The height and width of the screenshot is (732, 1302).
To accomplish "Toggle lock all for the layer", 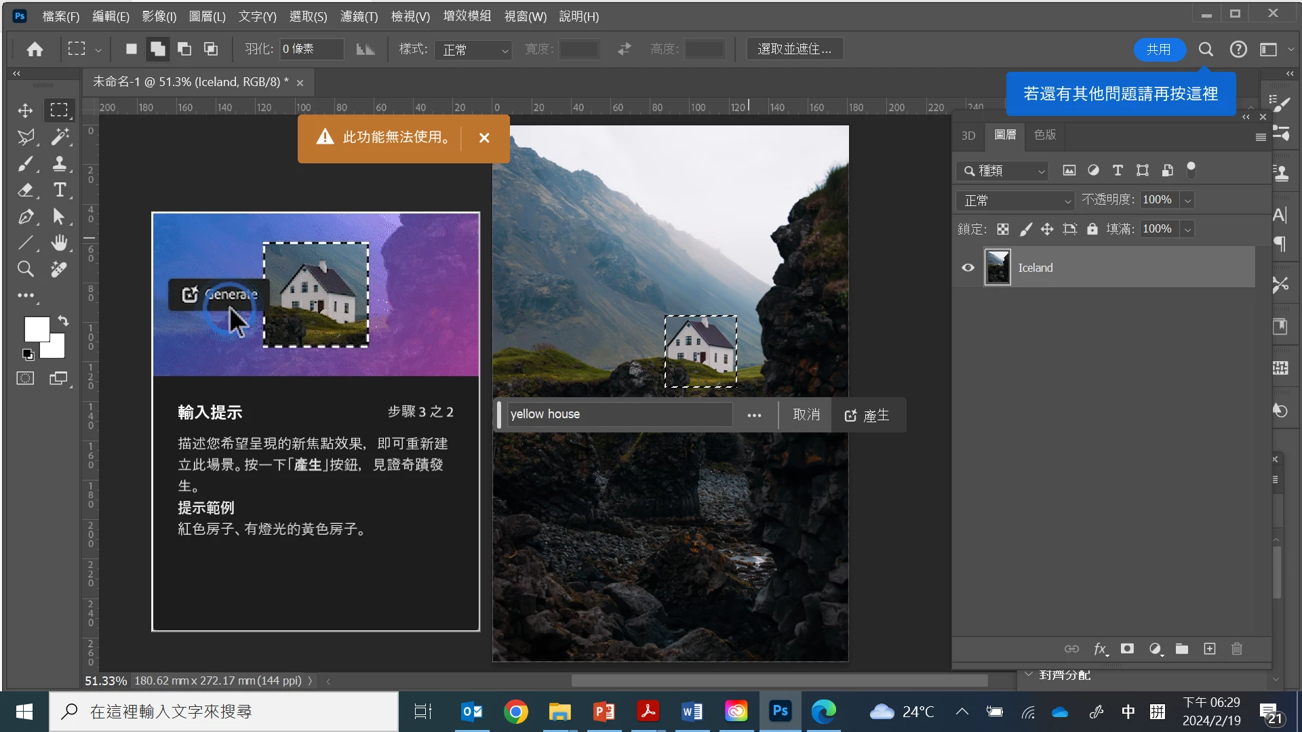I will click(1092, 229).
